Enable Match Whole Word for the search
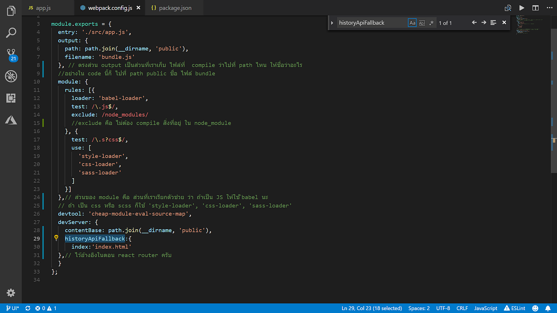 coord(422,23)
